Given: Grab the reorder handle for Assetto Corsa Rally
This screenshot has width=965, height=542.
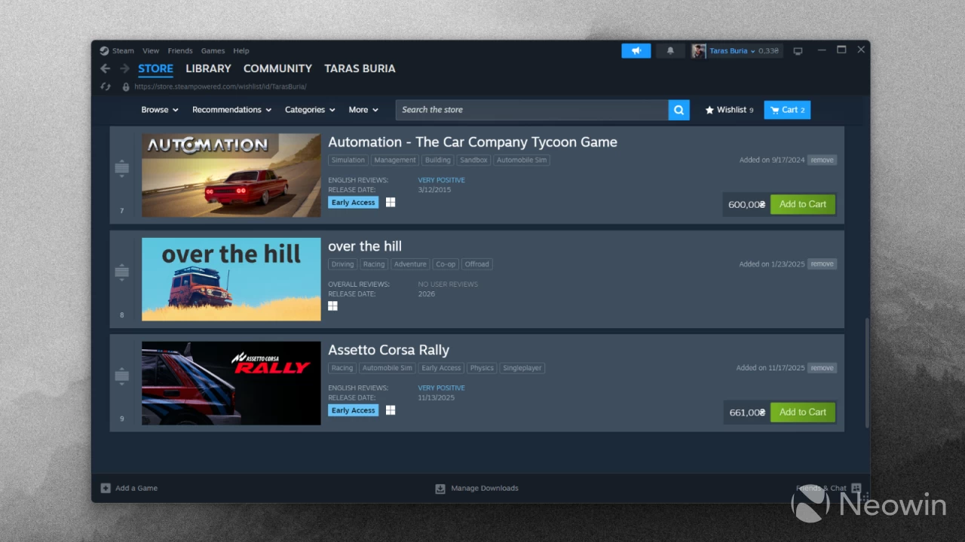Looking at the screenshot, I should (121, 376).
